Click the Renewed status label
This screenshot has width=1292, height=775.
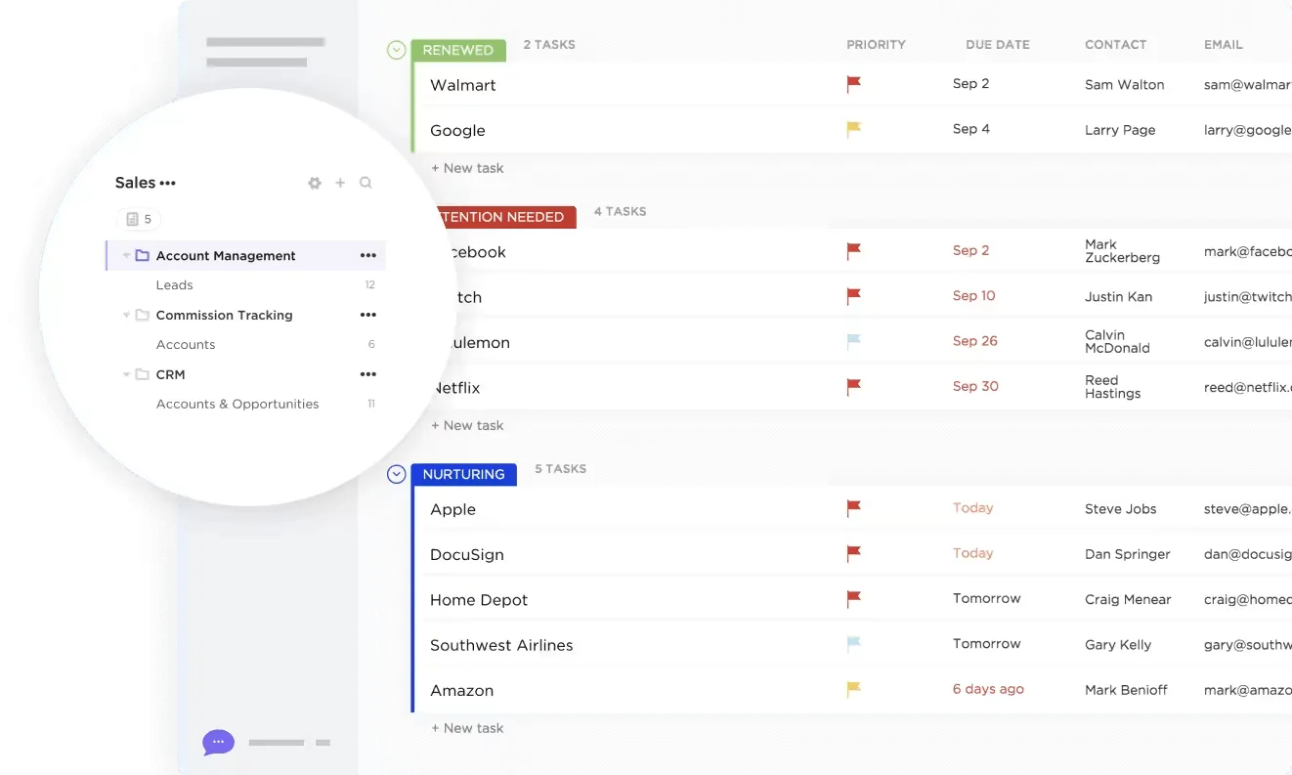(x=458, y=50)
